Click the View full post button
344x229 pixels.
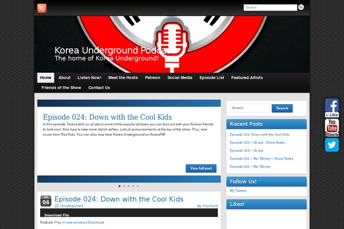tap(201, 168)
